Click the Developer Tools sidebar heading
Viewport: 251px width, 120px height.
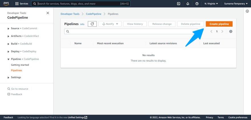tap(17, 13)
